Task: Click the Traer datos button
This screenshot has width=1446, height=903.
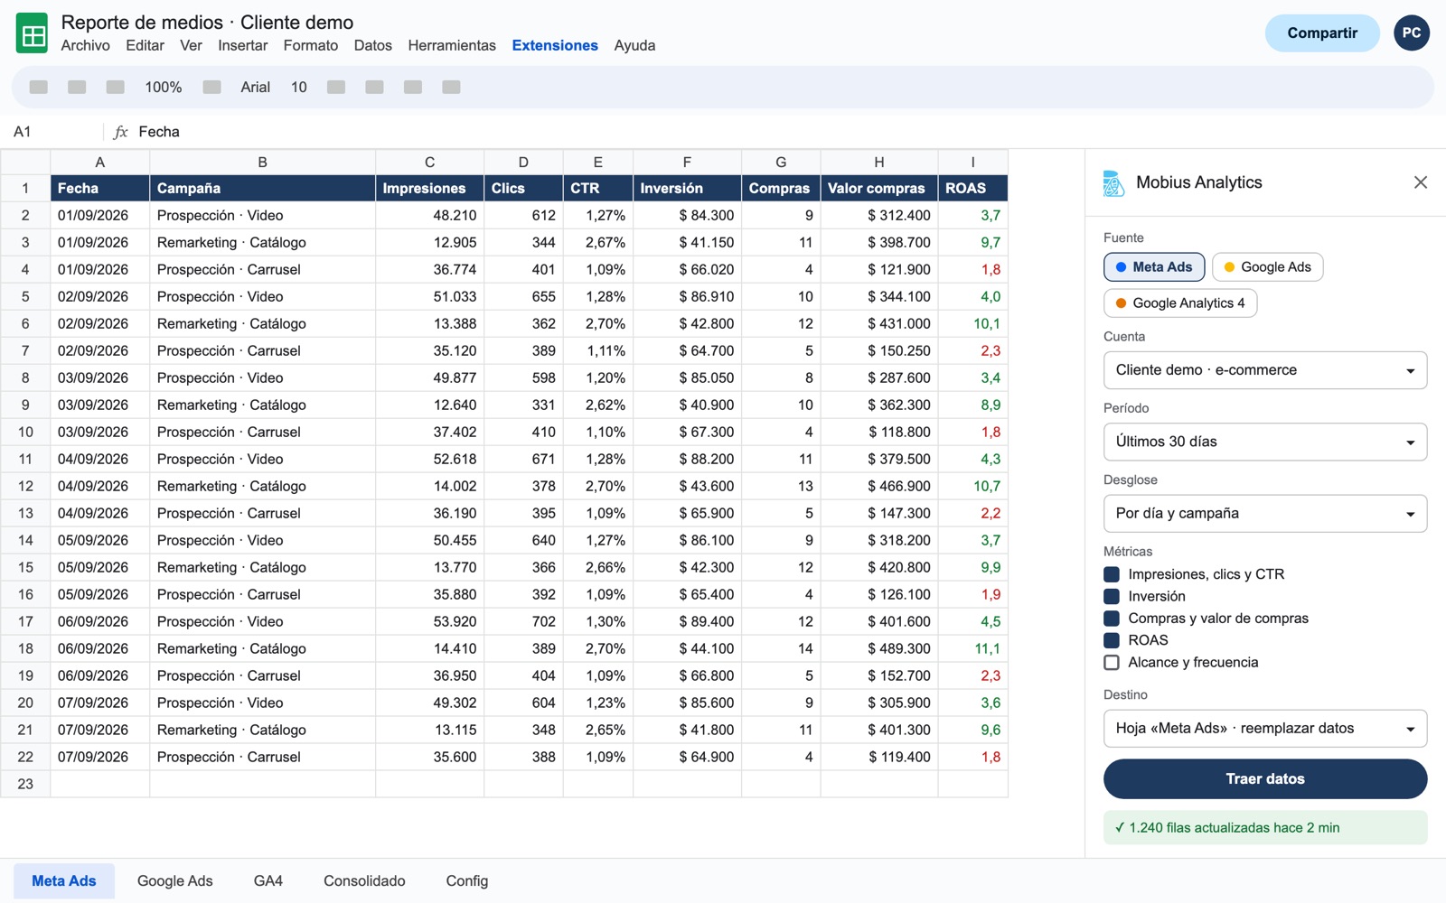Action: click(1265, 779)
